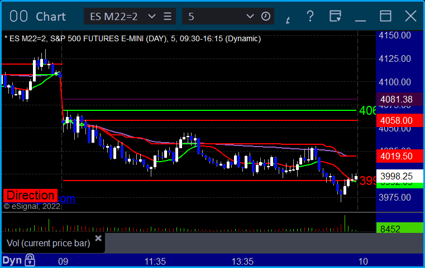Open the time template clock icon
425x268 pixels.
point(266,16)
